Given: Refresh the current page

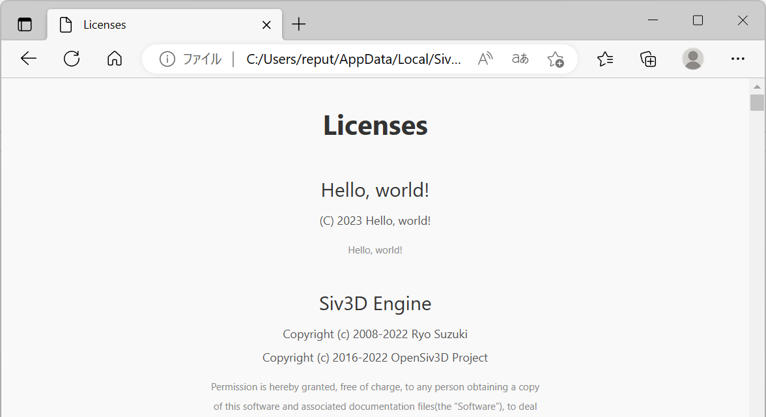Looking at the screenshot, I should pyautogui.click(x=72, y=59).
